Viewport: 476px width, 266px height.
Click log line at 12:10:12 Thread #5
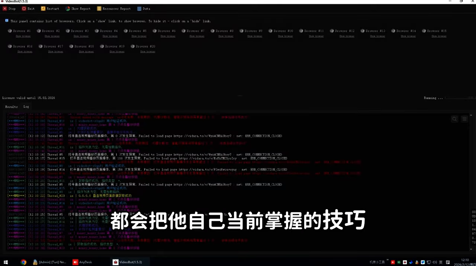click(x=145, y=136)
